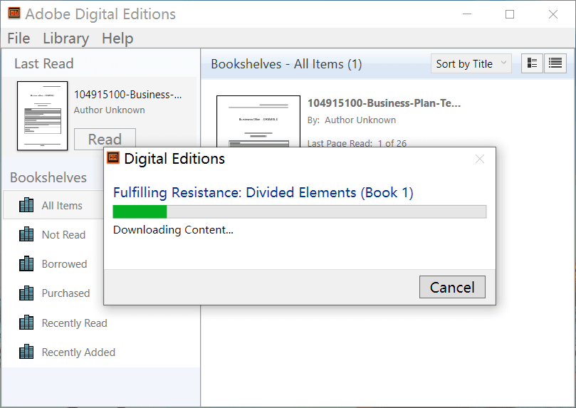Screen dimensions: 576x408
Task: Switch to list view icon
Action: (555, 63)
